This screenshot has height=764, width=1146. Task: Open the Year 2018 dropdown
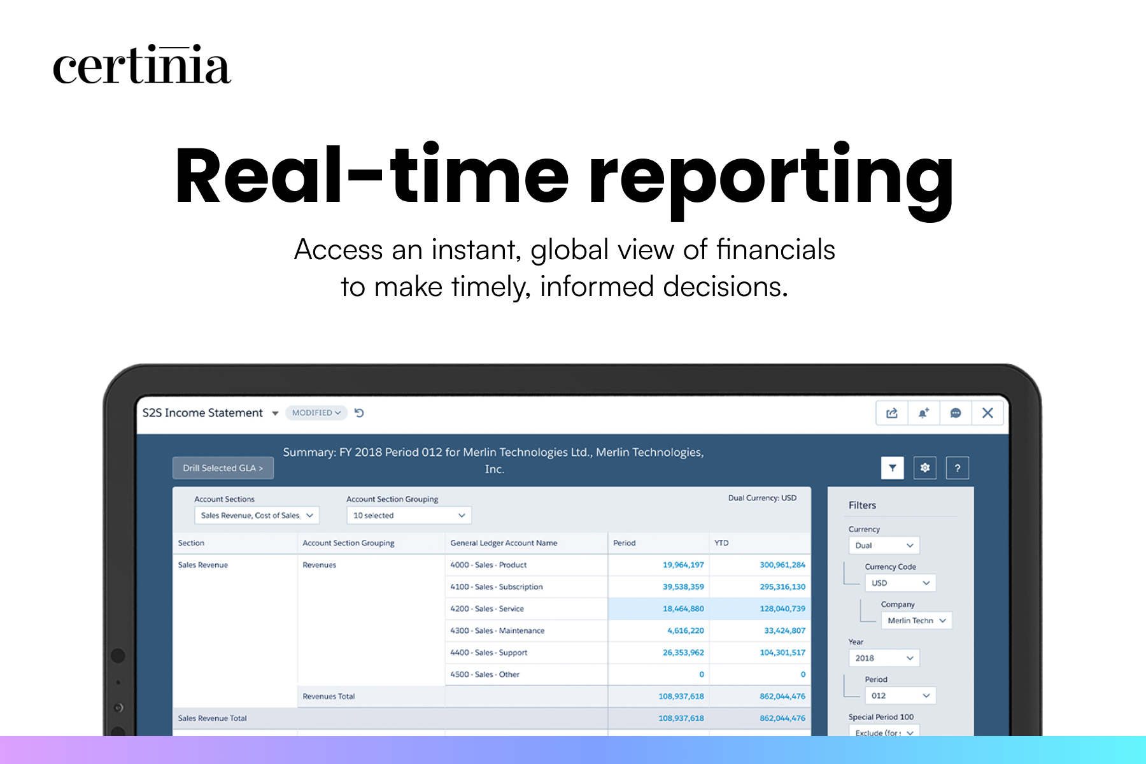(884, 658)
